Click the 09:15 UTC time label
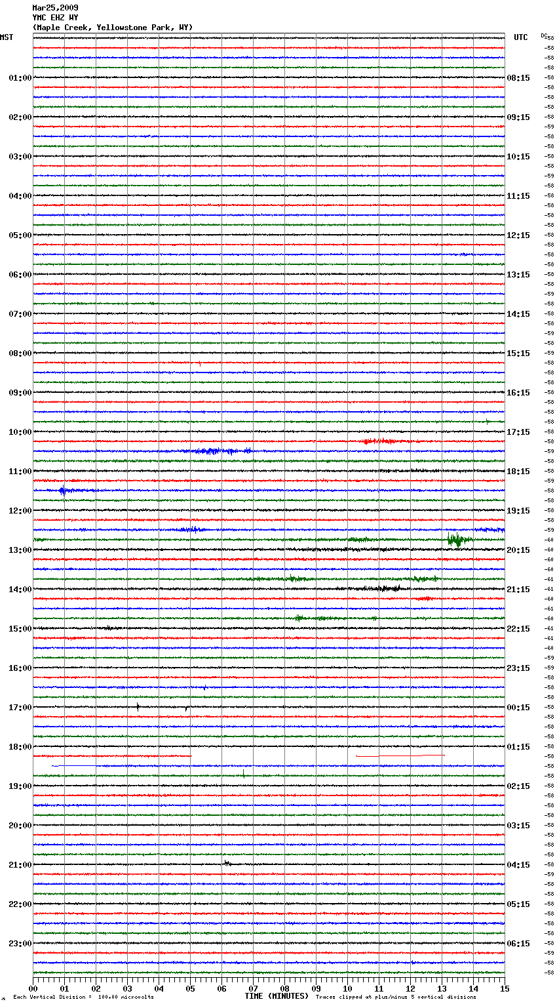Viewport: 557px width, 1006px height. (518, 117)
